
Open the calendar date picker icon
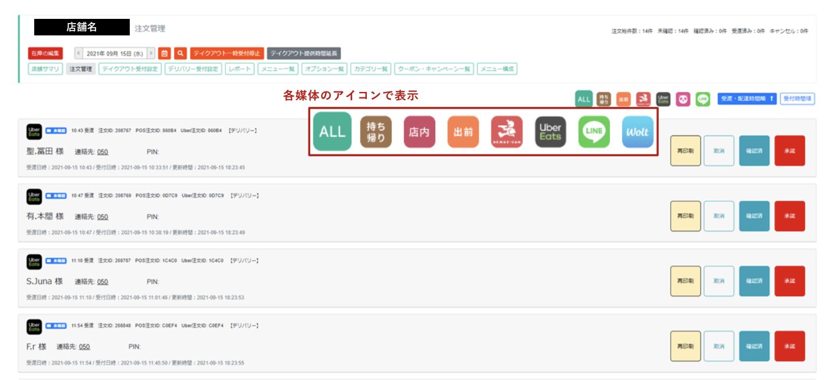point(167,53)
